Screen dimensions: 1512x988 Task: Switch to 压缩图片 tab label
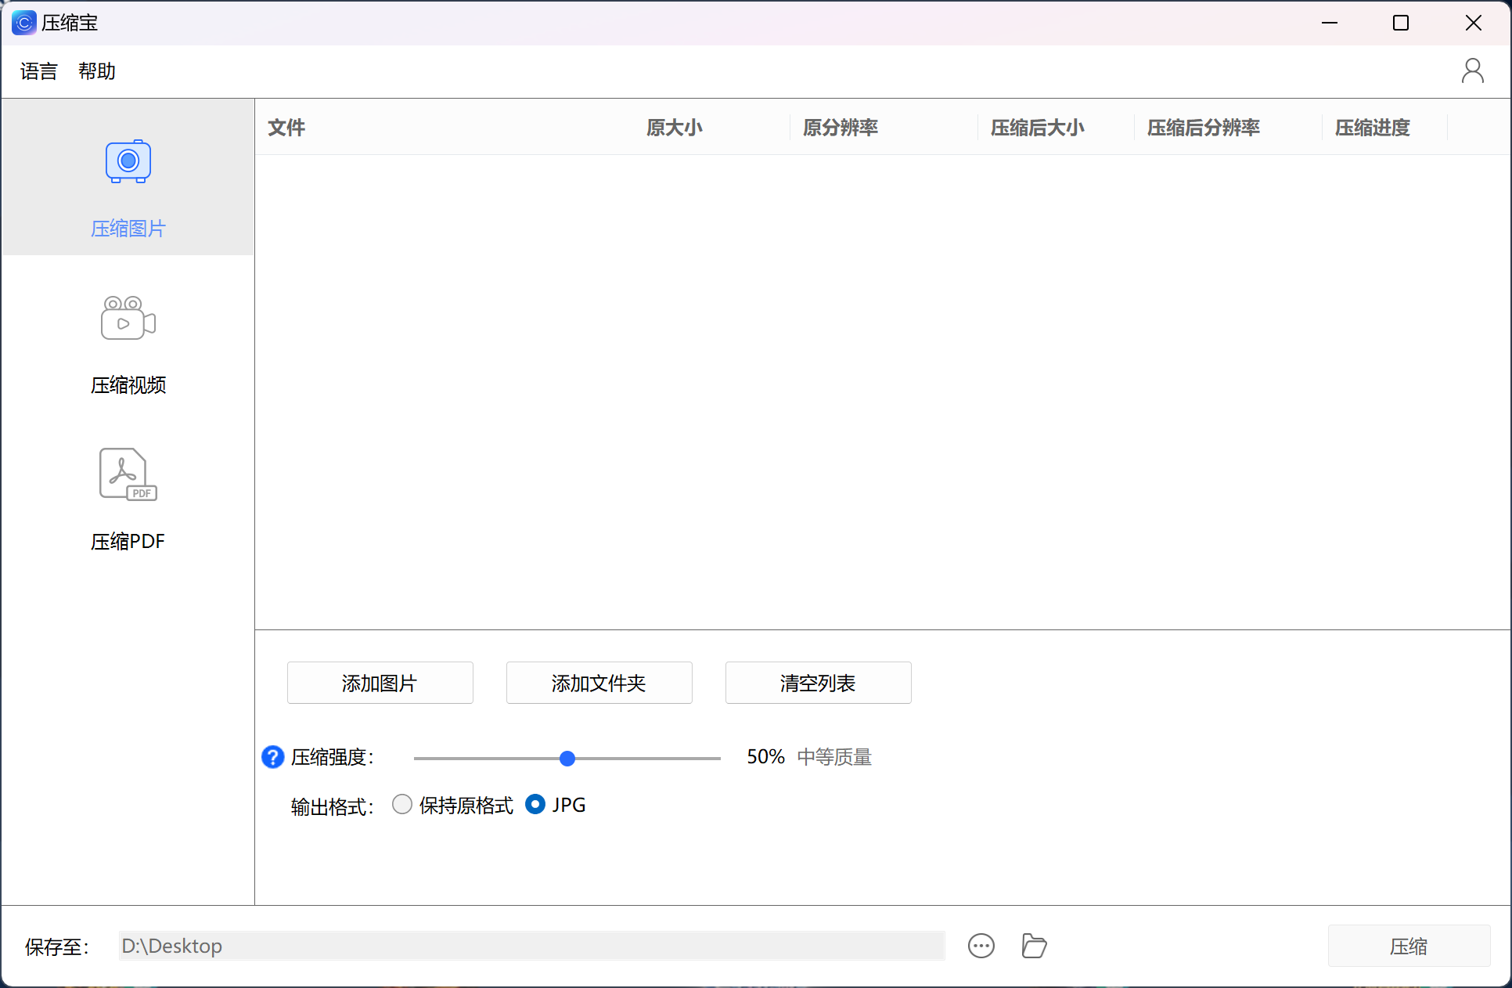click(128, 229)
